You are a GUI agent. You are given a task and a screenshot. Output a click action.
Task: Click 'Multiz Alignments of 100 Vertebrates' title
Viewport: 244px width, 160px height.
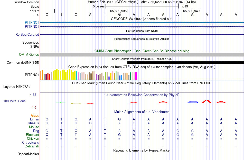point(142,112)
